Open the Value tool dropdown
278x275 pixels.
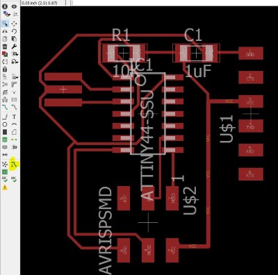click(15, 77)
